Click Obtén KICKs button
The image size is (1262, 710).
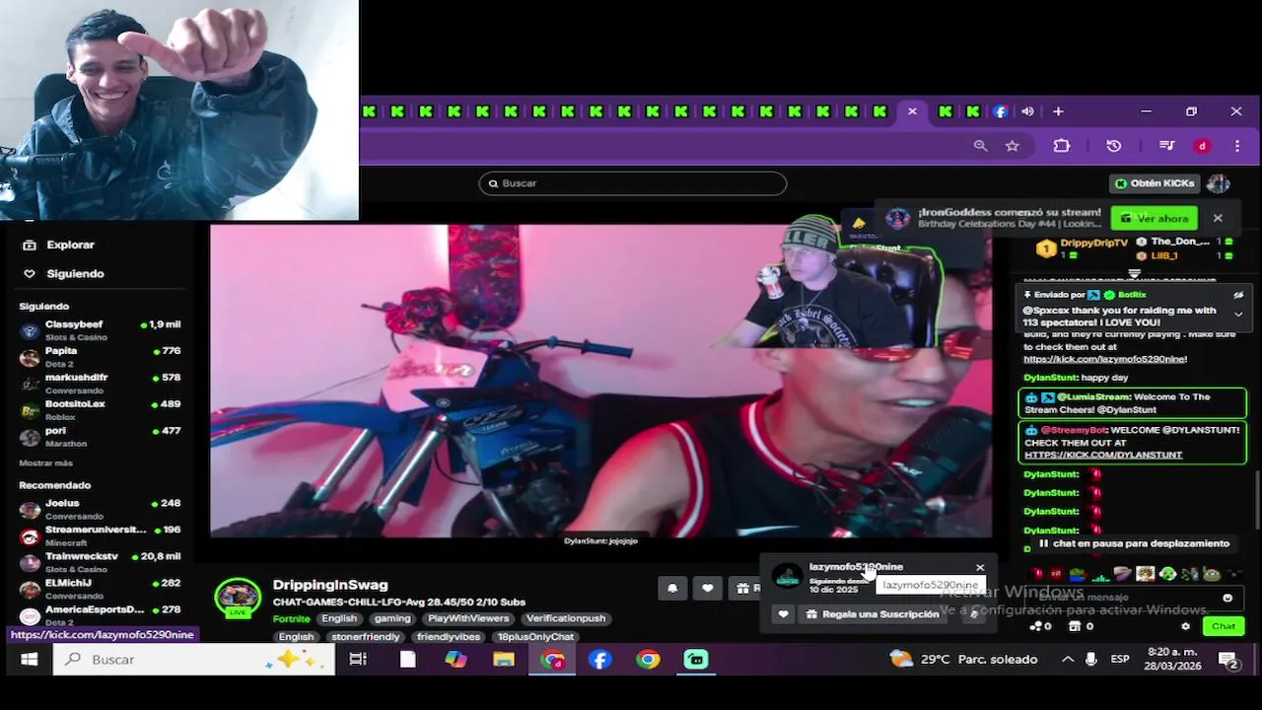[1154, 183]
